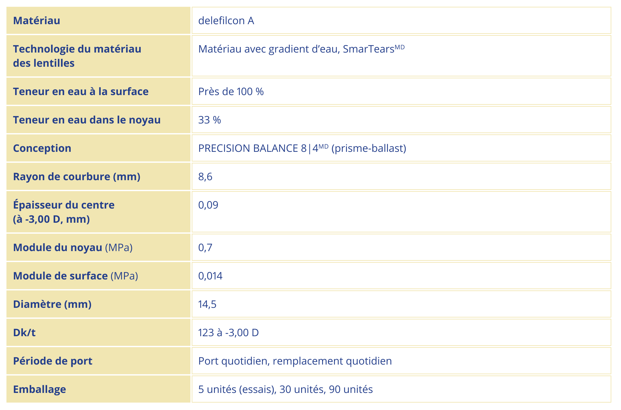Select the 'delefilcon A' value

226,21
